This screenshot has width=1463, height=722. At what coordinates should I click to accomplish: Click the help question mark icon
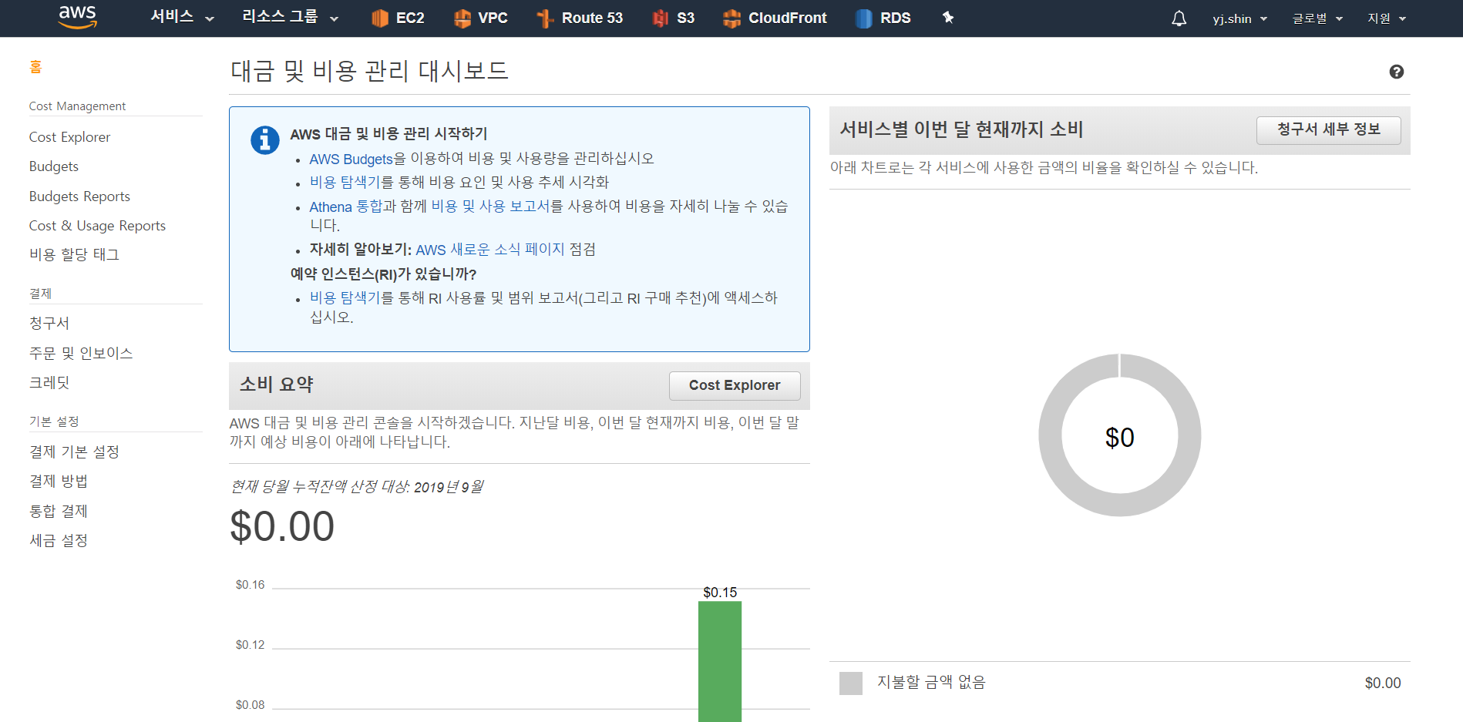click(x=1397, y=72)
